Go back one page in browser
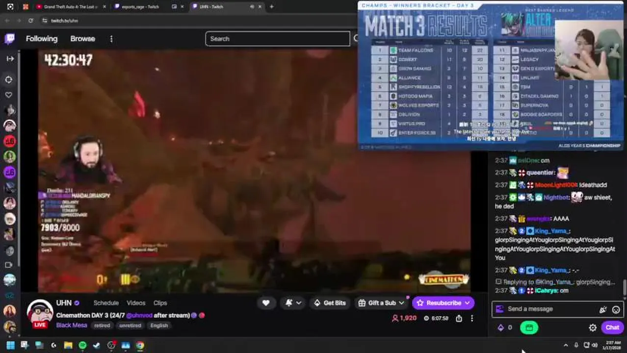 [7, 21]
